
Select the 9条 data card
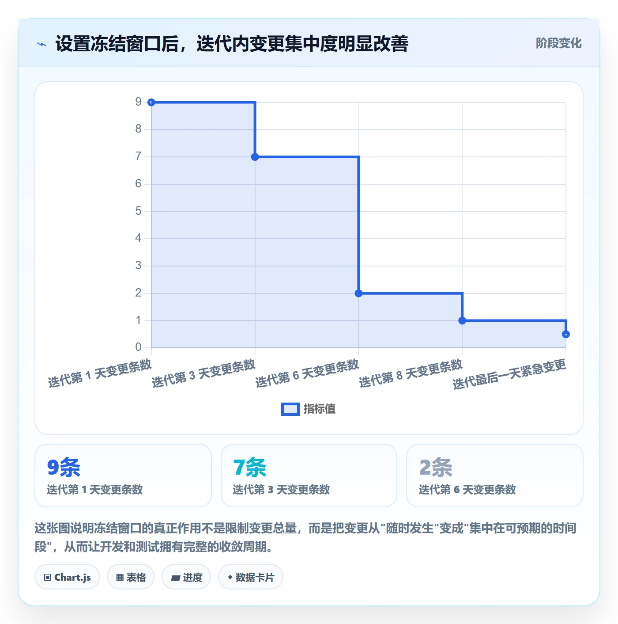tap(123, 476)
